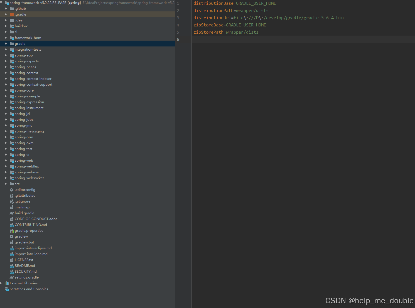Expand the .idea folder arrow
Image resolution: width=415 pixels, height=308 pixels.
[6, 20]
